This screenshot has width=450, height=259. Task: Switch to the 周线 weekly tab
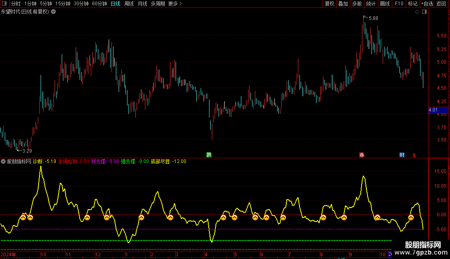click(x=129, y=4)
